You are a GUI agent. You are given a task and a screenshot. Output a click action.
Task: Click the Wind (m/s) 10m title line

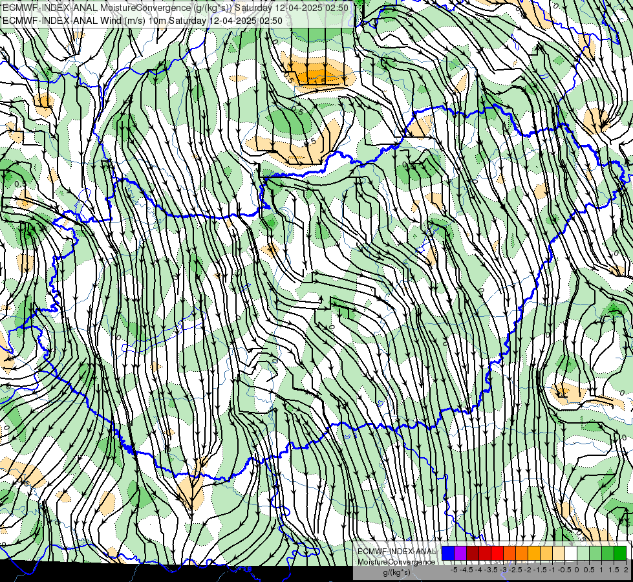click(142, 21)
